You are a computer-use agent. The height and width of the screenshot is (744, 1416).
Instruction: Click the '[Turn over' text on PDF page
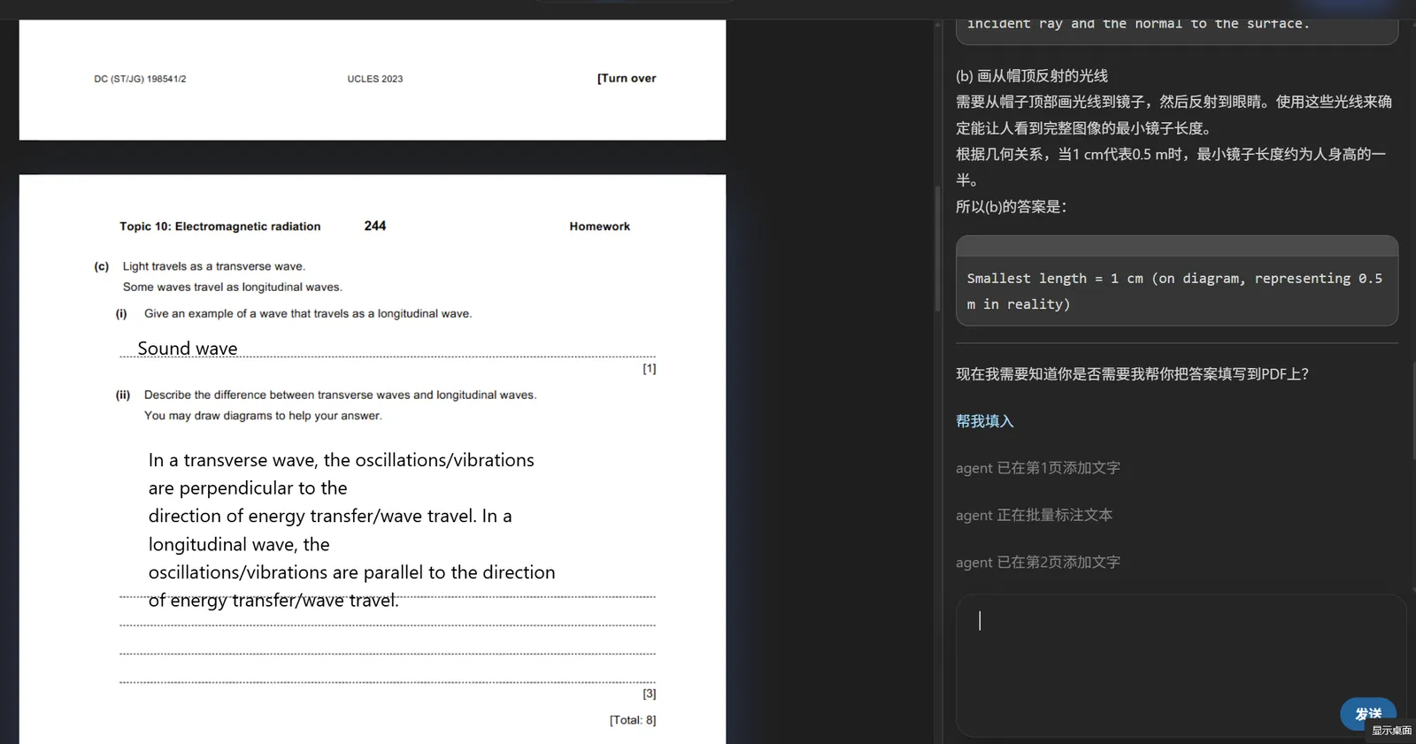point(627,78)
